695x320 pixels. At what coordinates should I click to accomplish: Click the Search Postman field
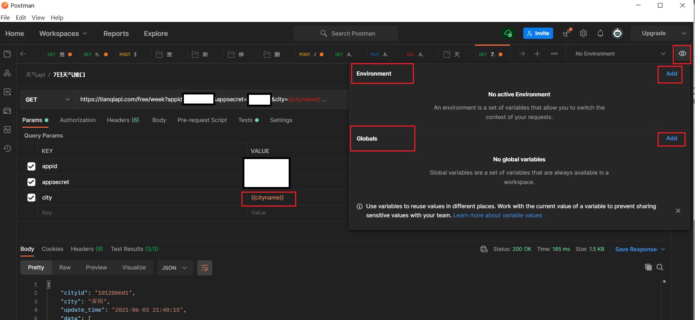coord(346,33)
